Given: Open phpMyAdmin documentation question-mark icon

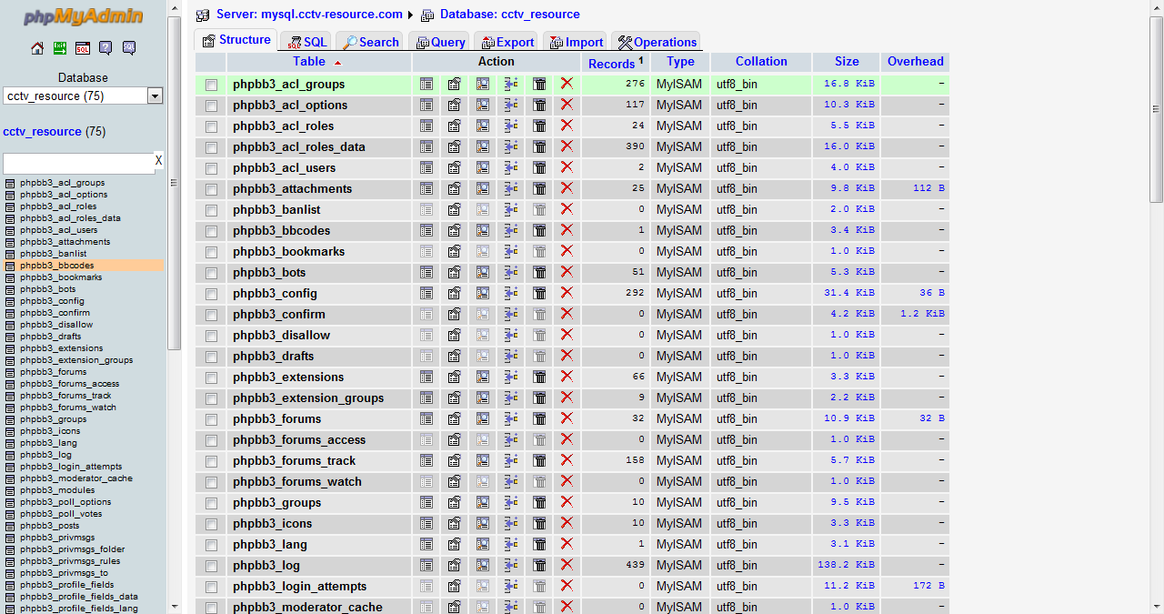Looking at the screenshot, I should [105, 48].
